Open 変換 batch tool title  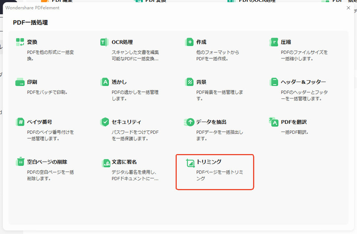point(32,42)
